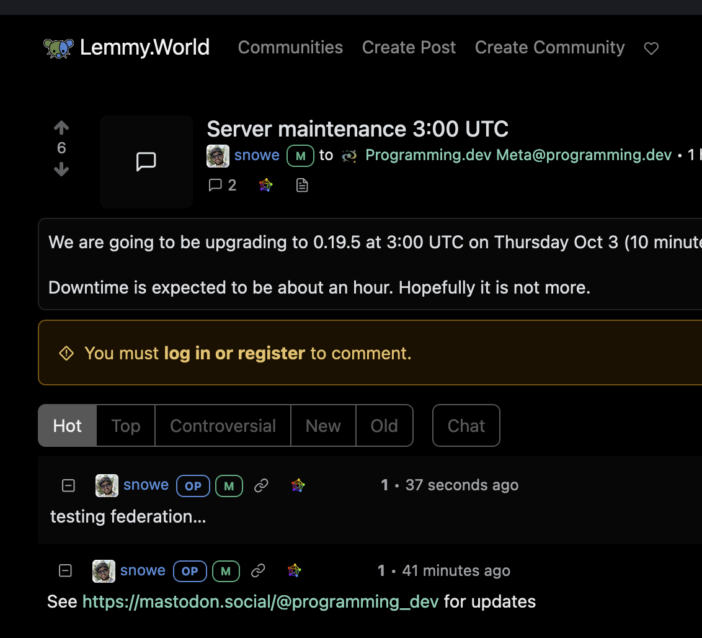
Task: Switch comment view to Chat
Action: tap(466, 426)
